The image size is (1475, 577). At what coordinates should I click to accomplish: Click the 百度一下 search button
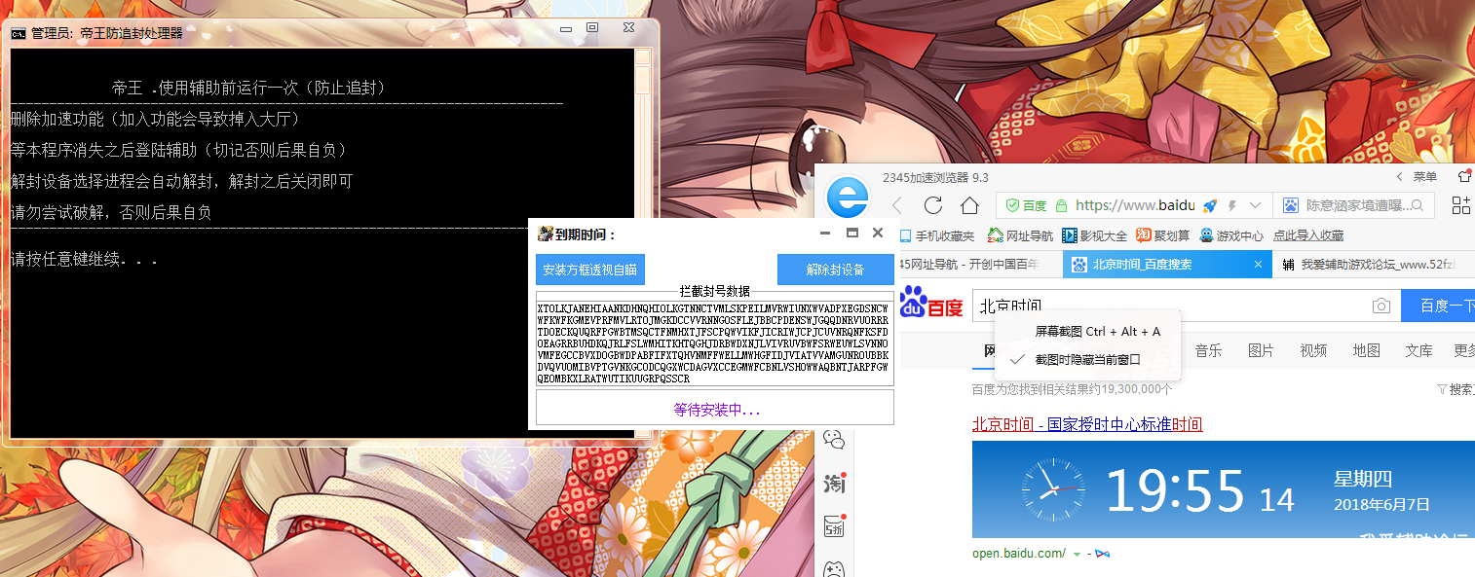1438,306
